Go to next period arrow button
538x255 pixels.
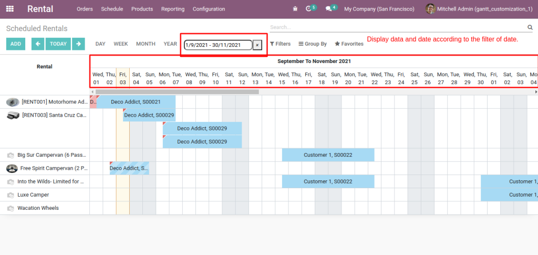click(78, 44)
